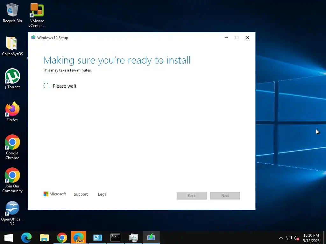Show hidden system tray icons
Screen dimensions: 326x244
pyautogui.click(x=281, y=238)
